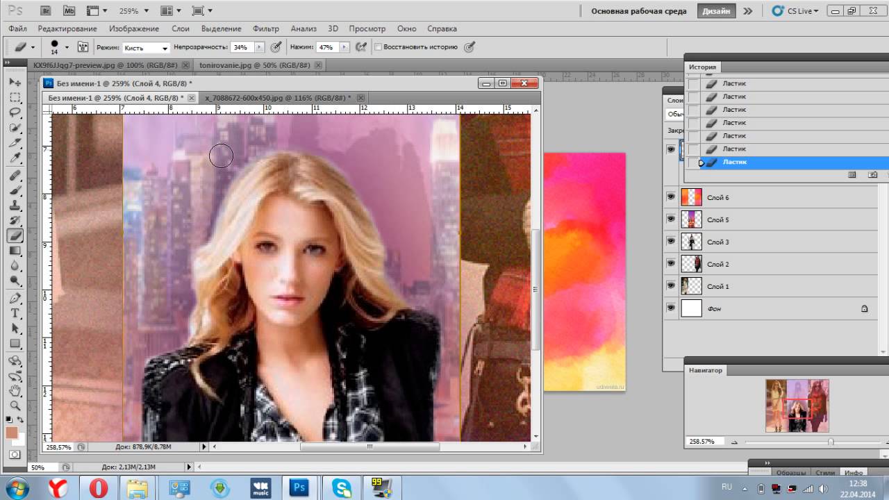Open Режим dropdown showing Кисть

click(x=146, y=47)
